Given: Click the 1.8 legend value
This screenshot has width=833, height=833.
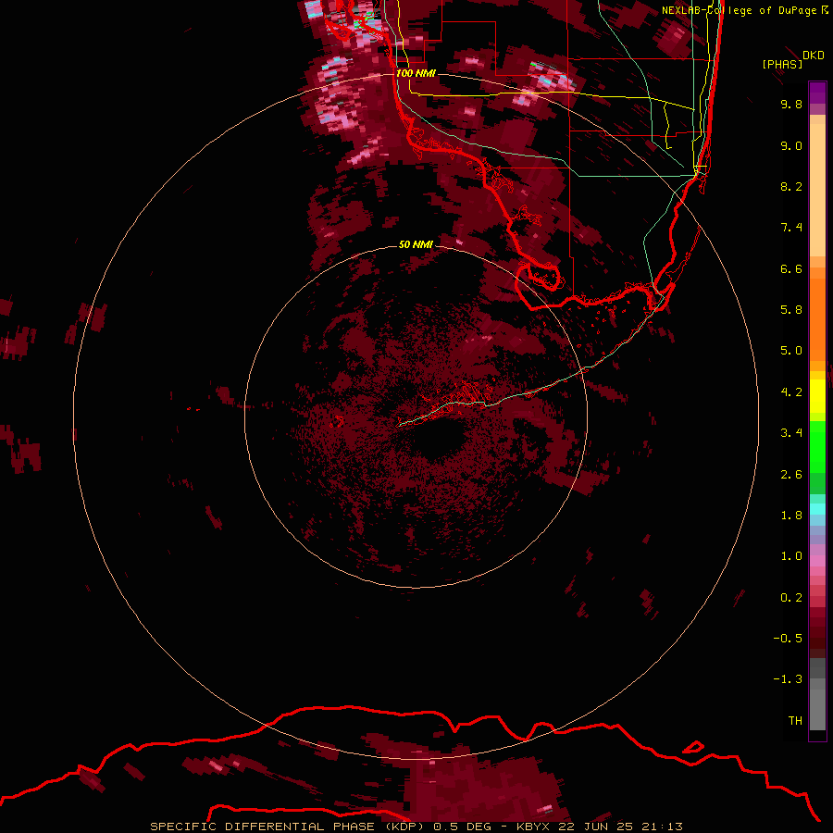Looking at the screenshot, I should coord(791,516).
